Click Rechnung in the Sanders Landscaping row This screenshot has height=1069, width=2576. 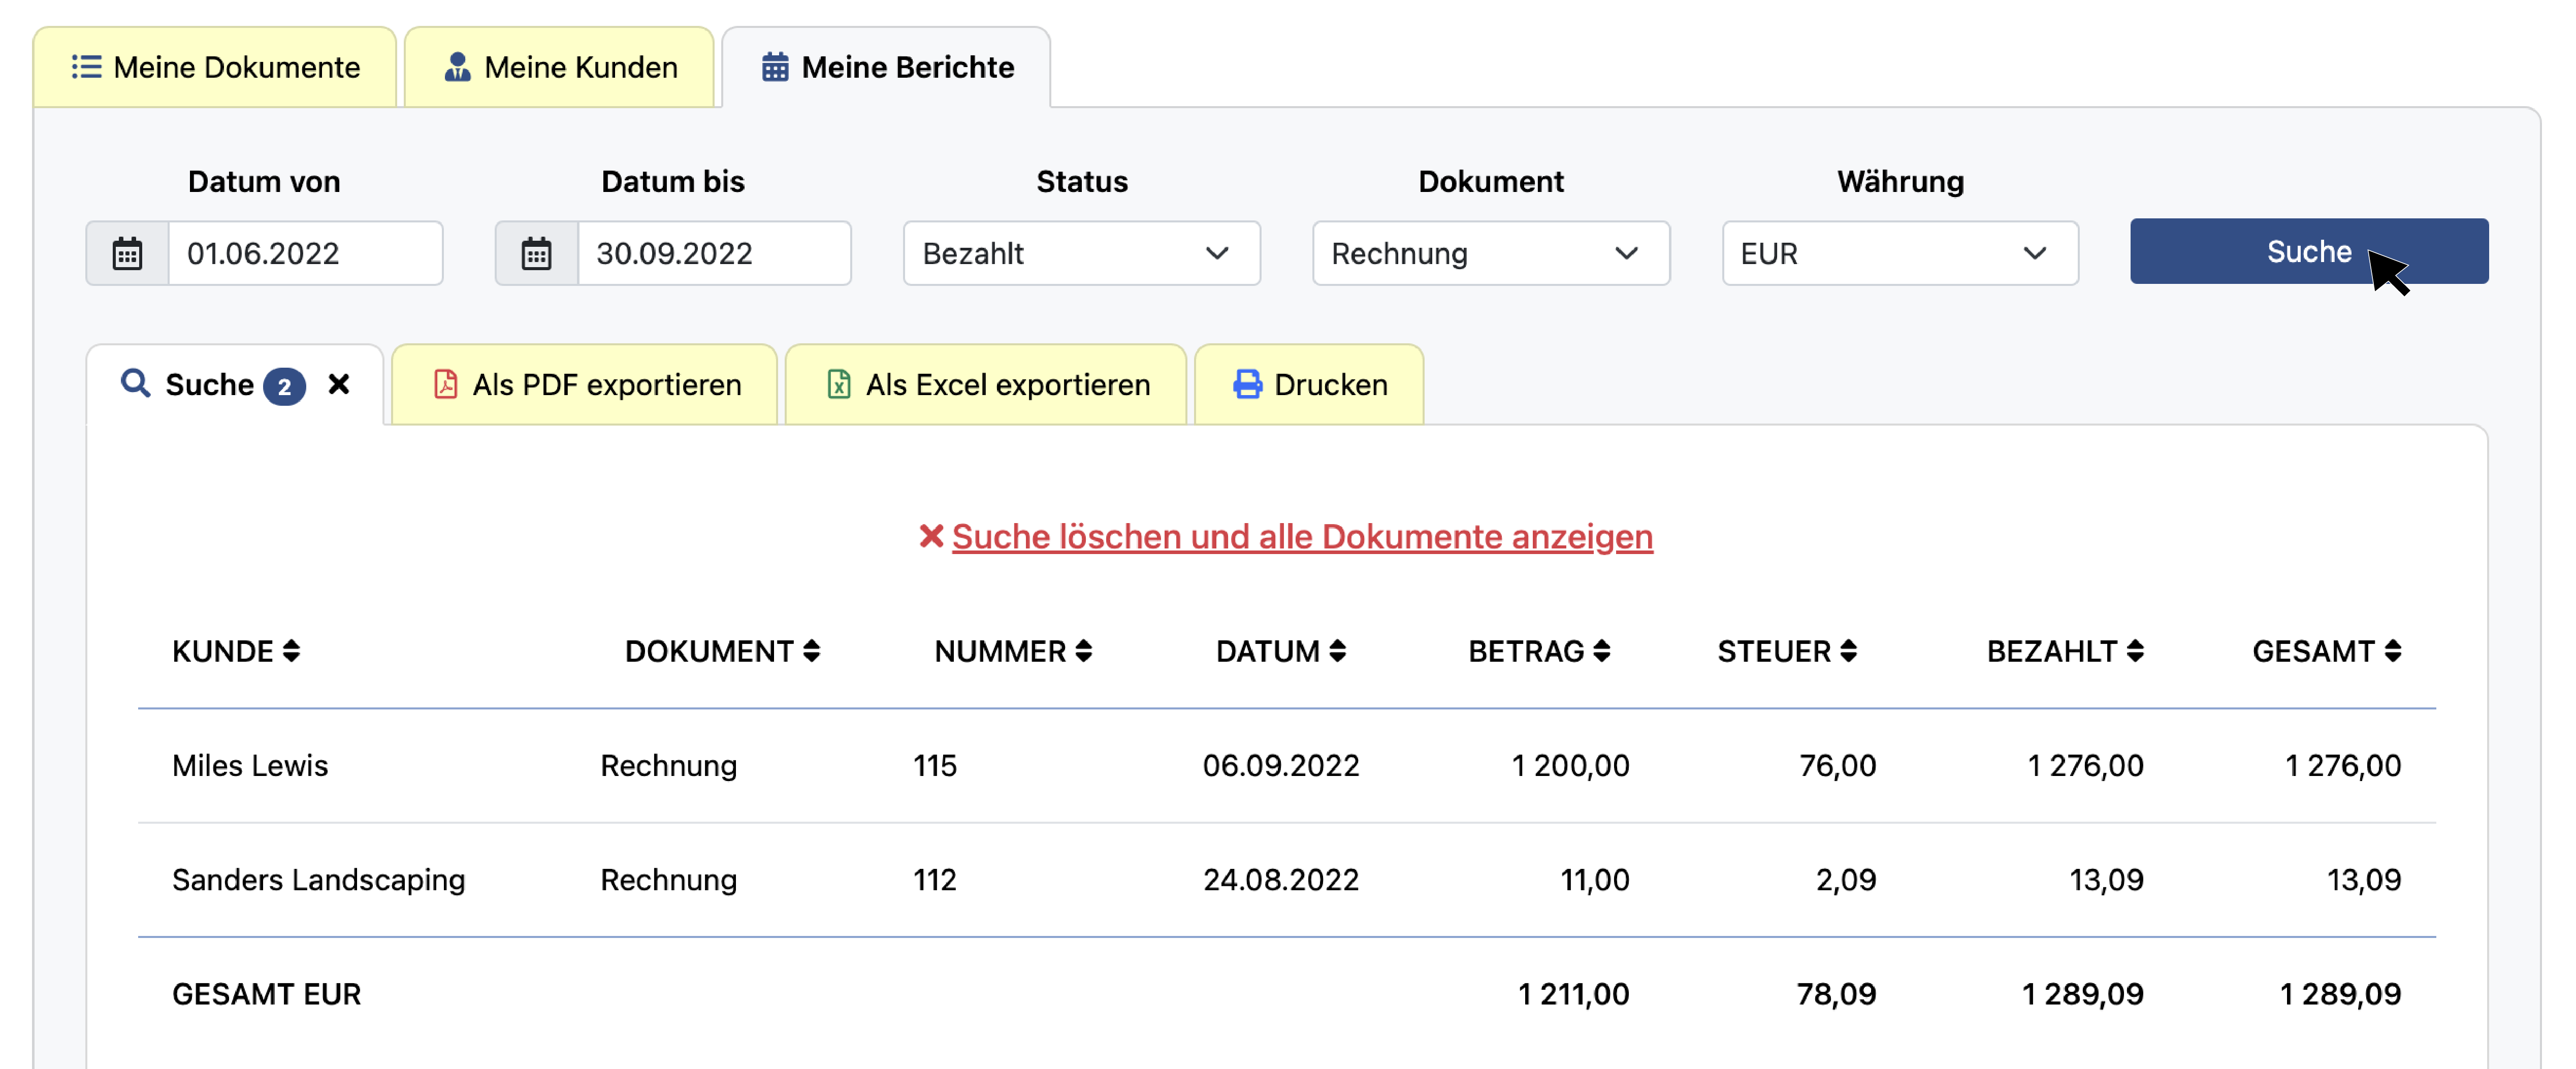click(668, 880)
